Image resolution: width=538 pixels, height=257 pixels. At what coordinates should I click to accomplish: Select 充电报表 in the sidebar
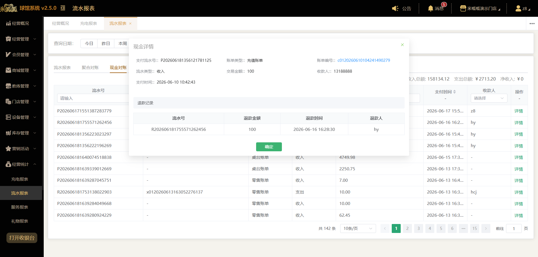[20, 179]
